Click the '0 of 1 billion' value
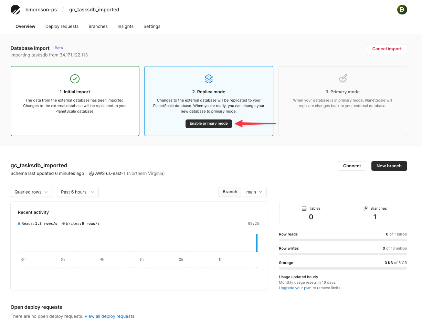The height and width of the screenshot is (335, 422). tap(397, 234)
